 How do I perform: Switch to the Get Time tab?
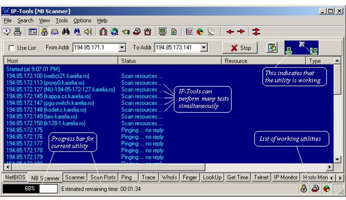pyautogui.click(x=238, y=177)
